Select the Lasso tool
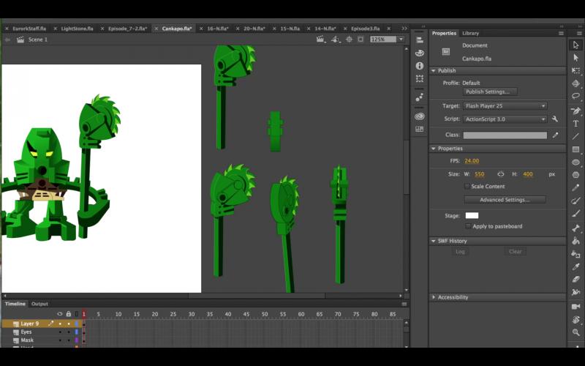 (575, 96)
